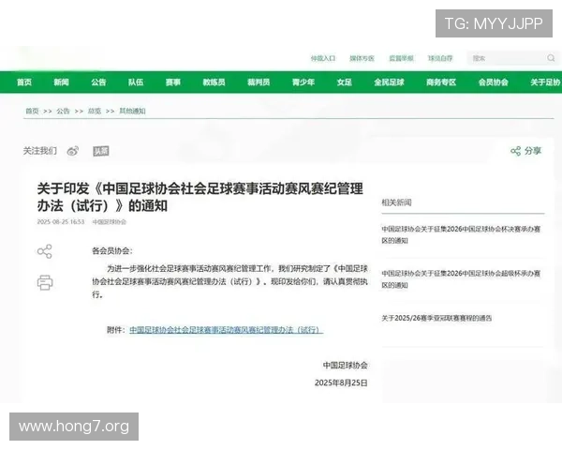Open the 赛事 navigation item

[x=173, y=82]
